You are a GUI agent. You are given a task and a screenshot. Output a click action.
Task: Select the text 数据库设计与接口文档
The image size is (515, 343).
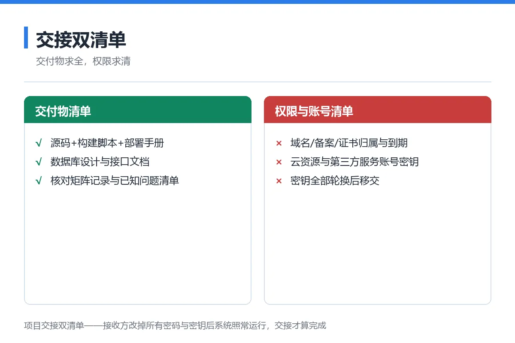100,162
